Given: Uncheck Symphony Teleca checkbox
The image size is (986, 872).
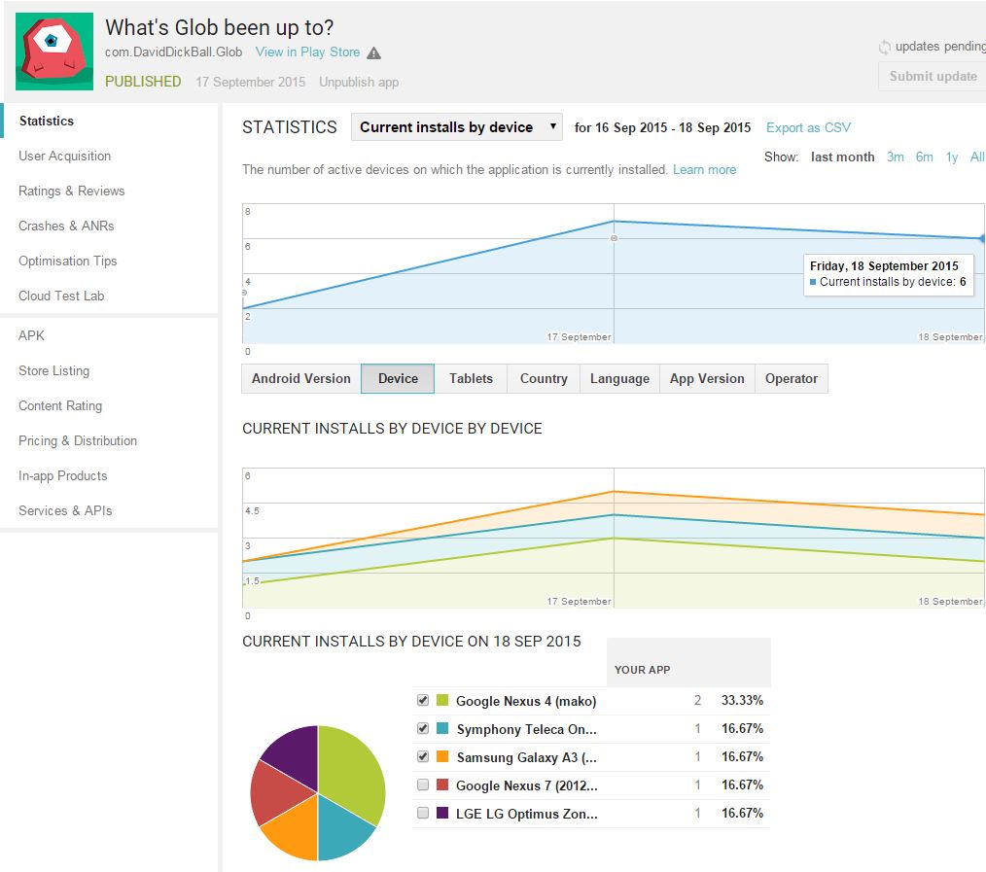Looking at the screenshot, I should coord(423,729).
